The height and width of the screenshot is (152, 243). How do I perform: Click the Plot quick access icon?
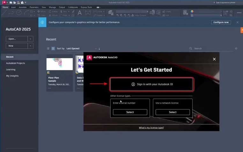pos(22,3)
